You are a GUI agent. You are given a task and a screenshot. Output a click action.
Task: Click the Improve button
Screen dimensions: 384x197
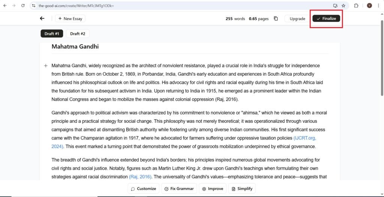point(212,189)
